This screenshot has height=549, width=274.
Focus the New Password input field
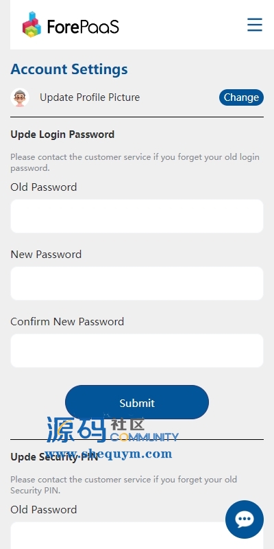137,283
